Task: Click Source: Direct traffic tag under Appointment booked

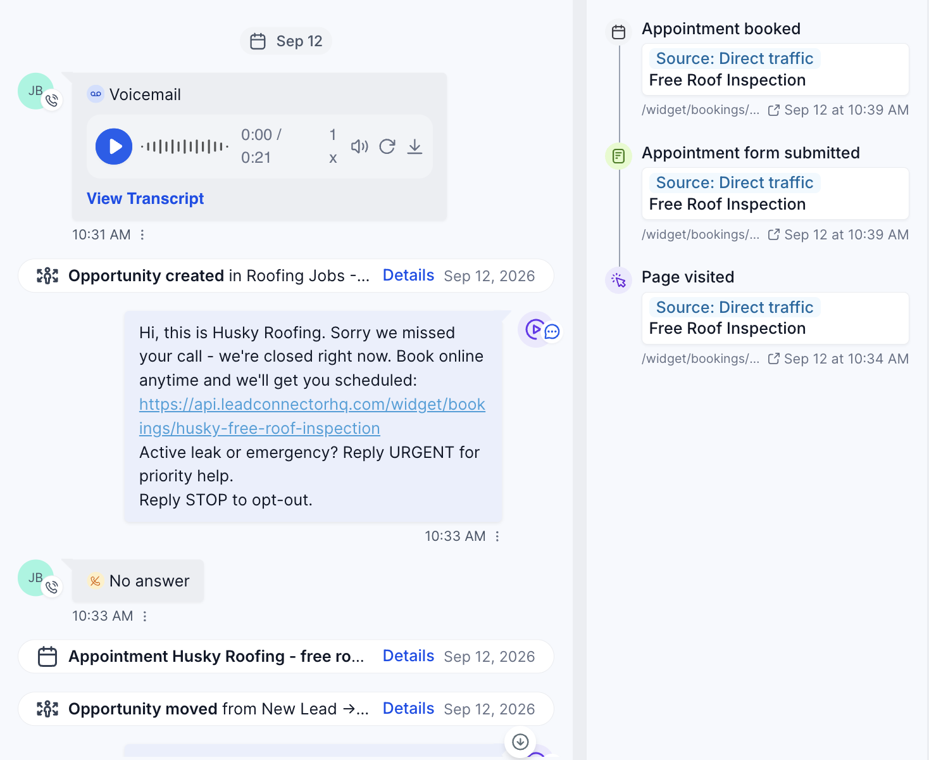Action: click(735, 58)
